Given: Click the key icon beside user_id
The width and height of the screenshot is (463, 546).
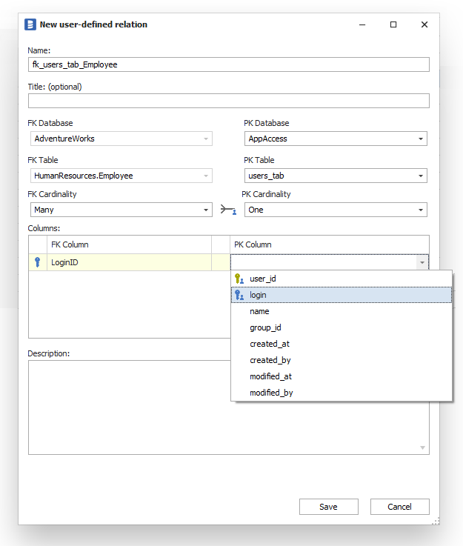Looking at the screenshot, I should point(239,279).
